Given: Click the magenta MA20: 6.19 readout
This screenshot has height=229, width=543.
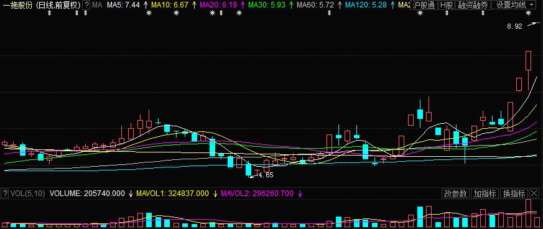Looking at the screenshot, I should [x=218, y=5].
